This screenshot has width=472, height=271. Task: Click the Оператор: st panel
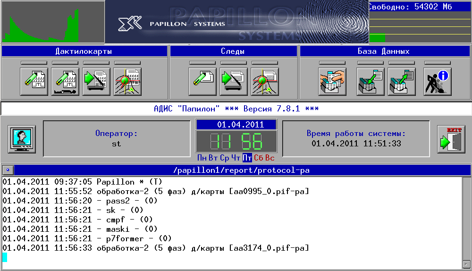(x=117, y=139)
